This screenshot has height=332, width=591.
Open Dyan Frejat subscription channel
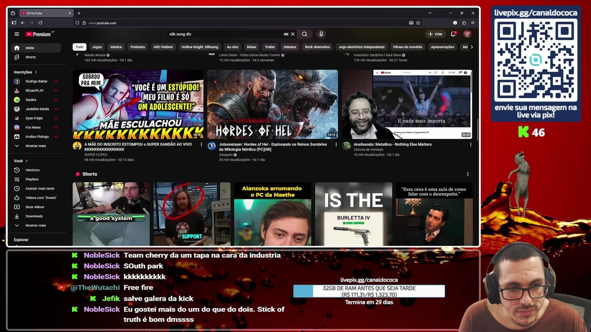coord(36,119)
